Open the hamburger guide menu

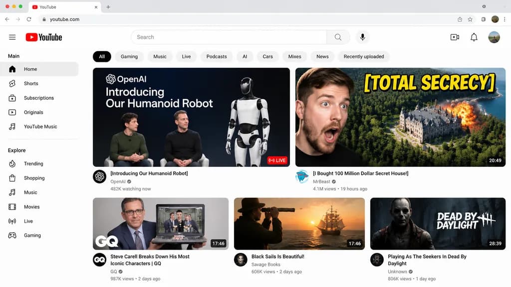12,37
